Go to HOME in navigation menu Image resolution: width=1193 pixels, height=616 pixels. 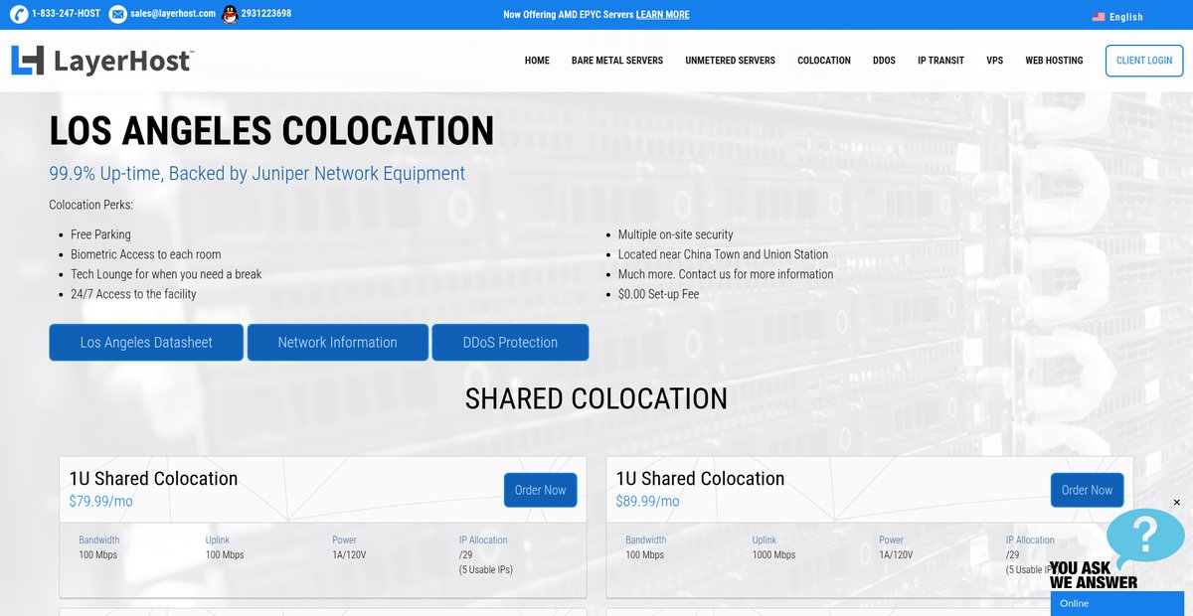pos(537,61)
